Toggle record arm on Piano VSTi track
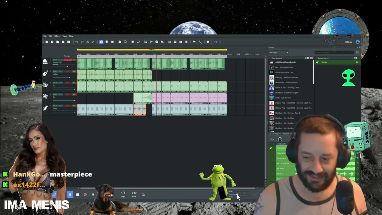Screen dimensions: 382x215 pos(67,60)
